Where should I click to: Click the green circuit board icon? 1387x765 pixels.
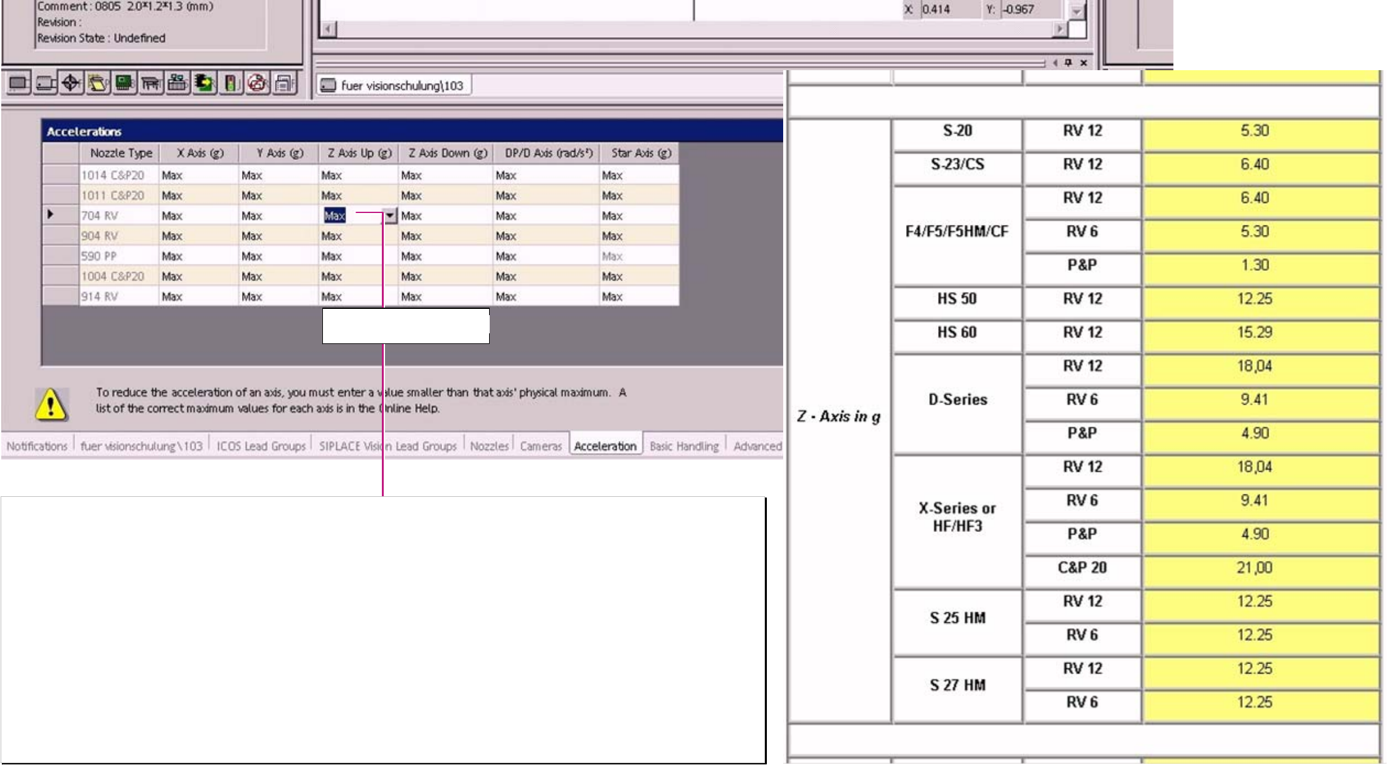(x=124, y=83)
